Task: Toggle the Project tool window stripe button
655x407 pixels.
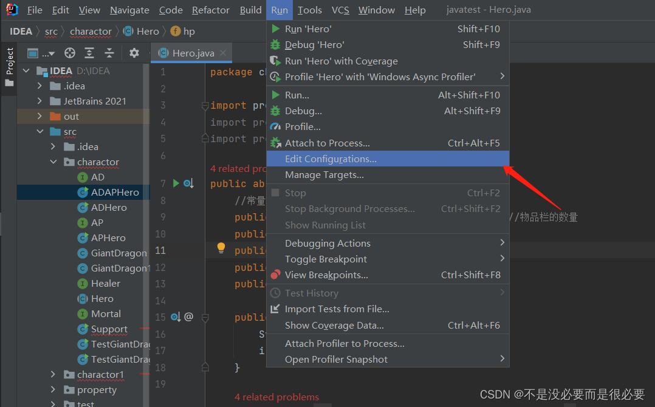Action: point(9,67)
